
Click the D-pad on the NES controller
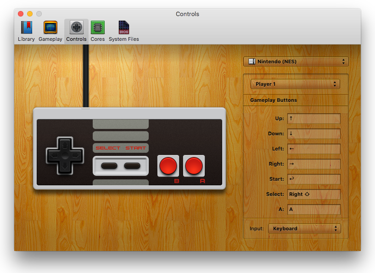click(65, 155)
